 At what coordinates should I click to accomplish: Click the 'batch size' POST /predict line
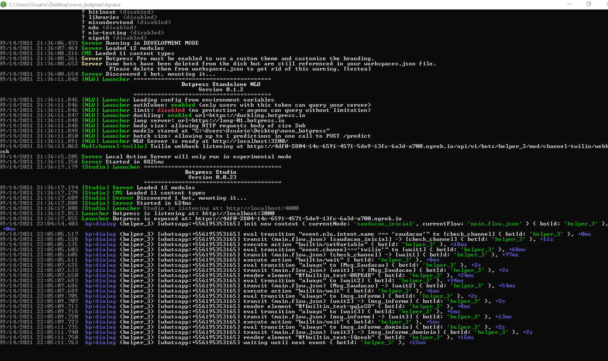(x=252, y=136)
